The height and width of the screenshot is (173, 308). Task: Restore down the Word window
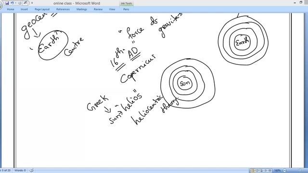pyautogui.click(x=301, y=2)
